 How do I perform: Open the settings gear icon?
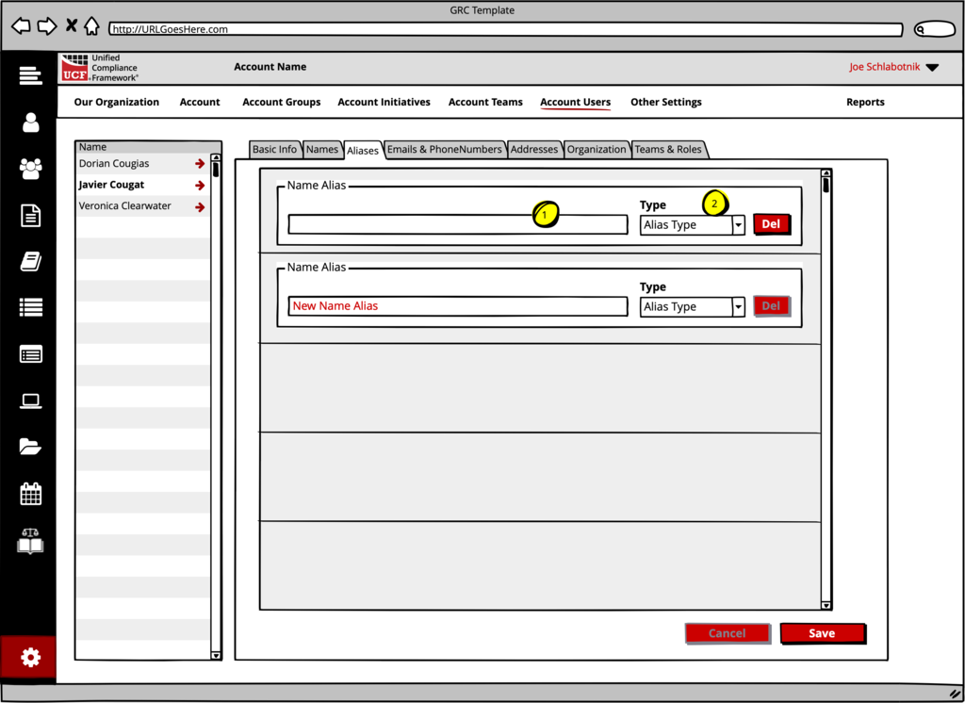coord(30,657)
